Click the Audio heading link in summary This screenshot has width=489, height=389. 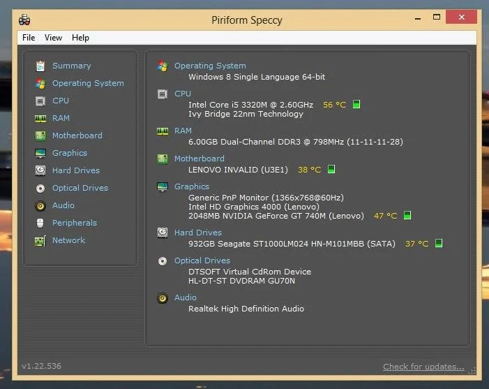click(x=186, y=298)
